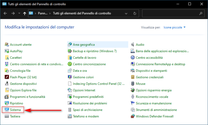Click the Sicurezza e manutenzione flag icon

pyautogui.click(x=132, y=103)
